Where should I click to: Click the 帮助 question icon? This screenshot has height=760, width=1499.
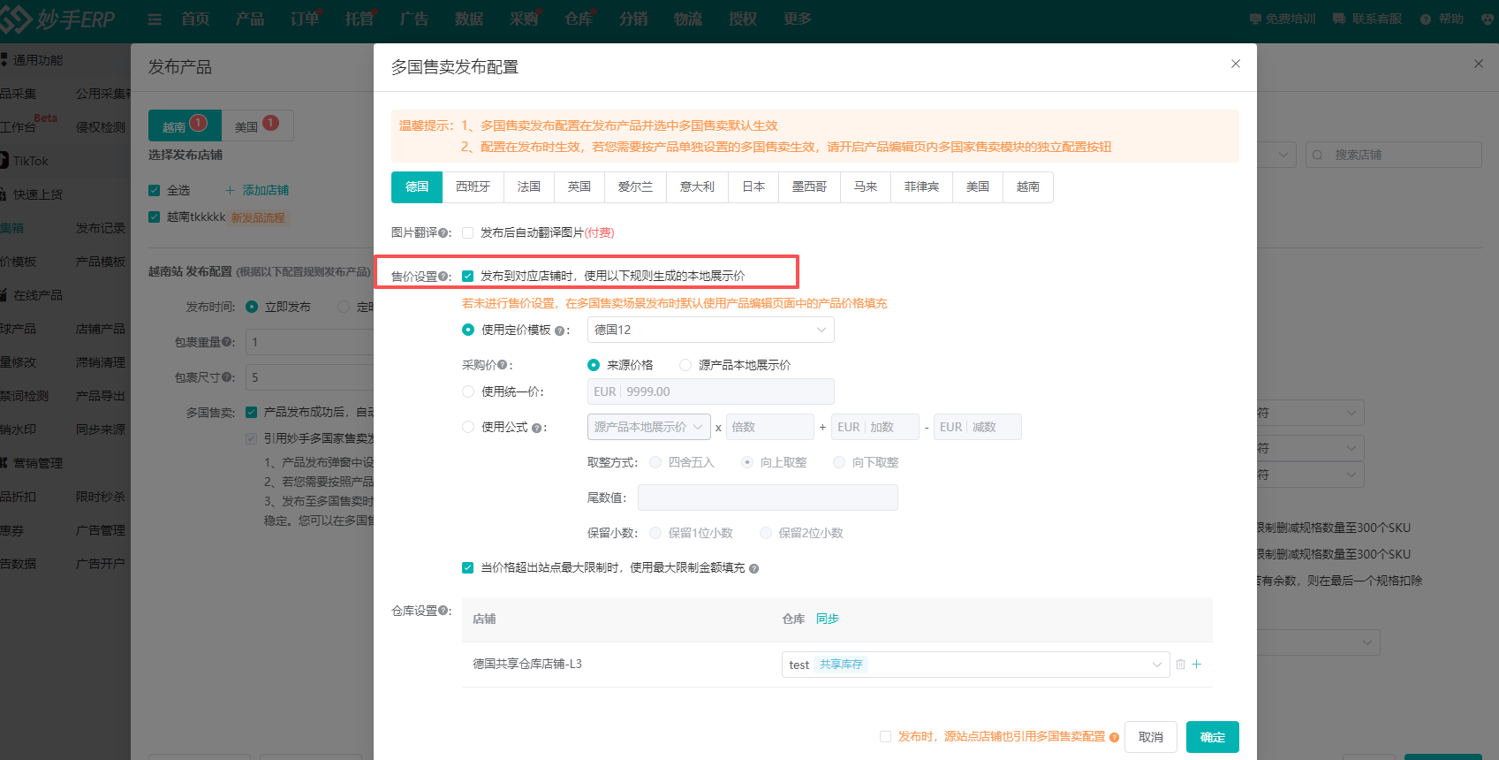[x=1426, y=19]
